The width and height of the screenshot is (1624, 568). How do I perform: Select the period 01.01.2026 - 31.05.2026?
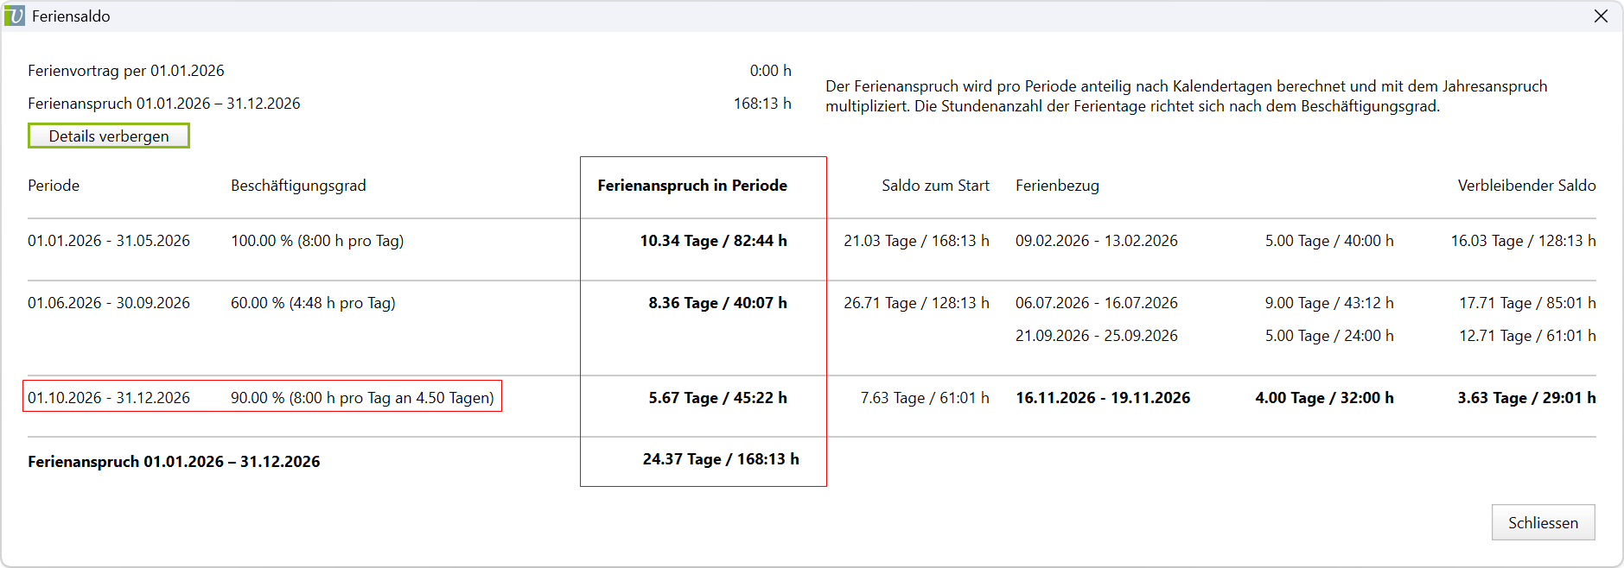(109, 241)
